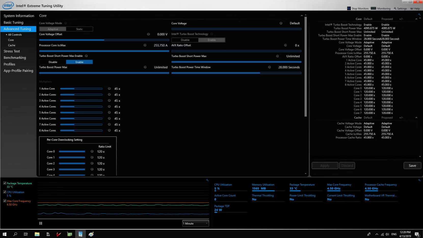Open the Profiles section
The image size is (423, 238).
coord(9,64)
